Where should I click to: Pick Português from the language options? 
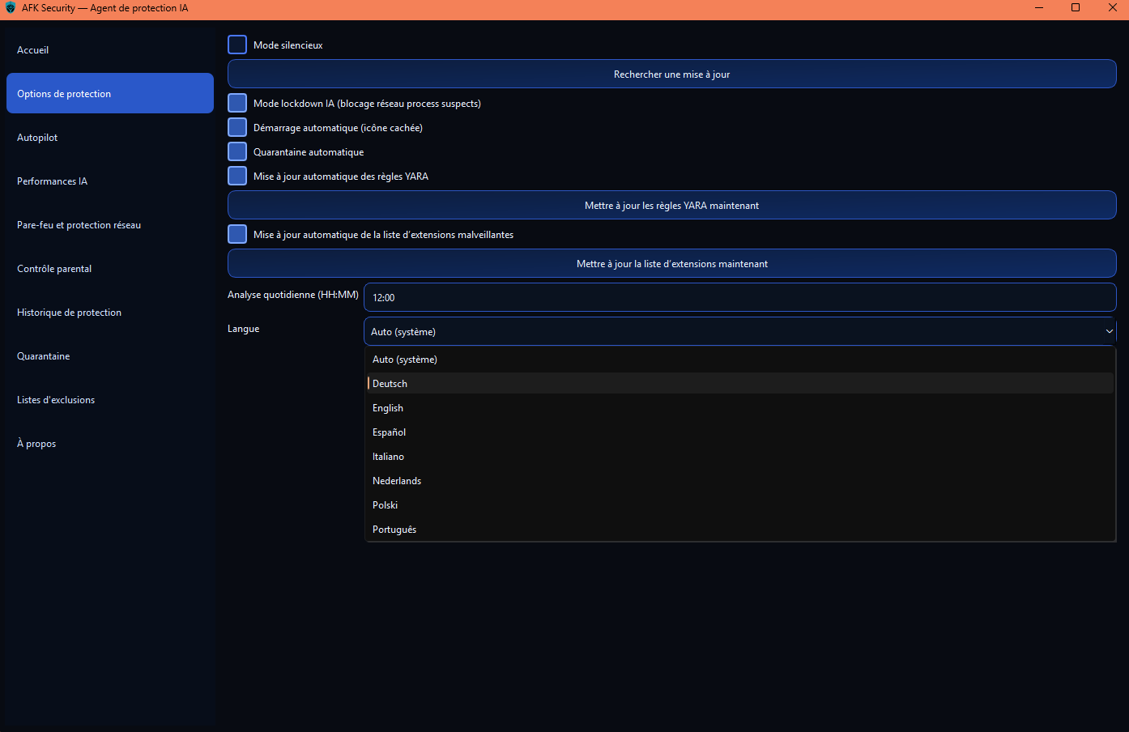394,530
